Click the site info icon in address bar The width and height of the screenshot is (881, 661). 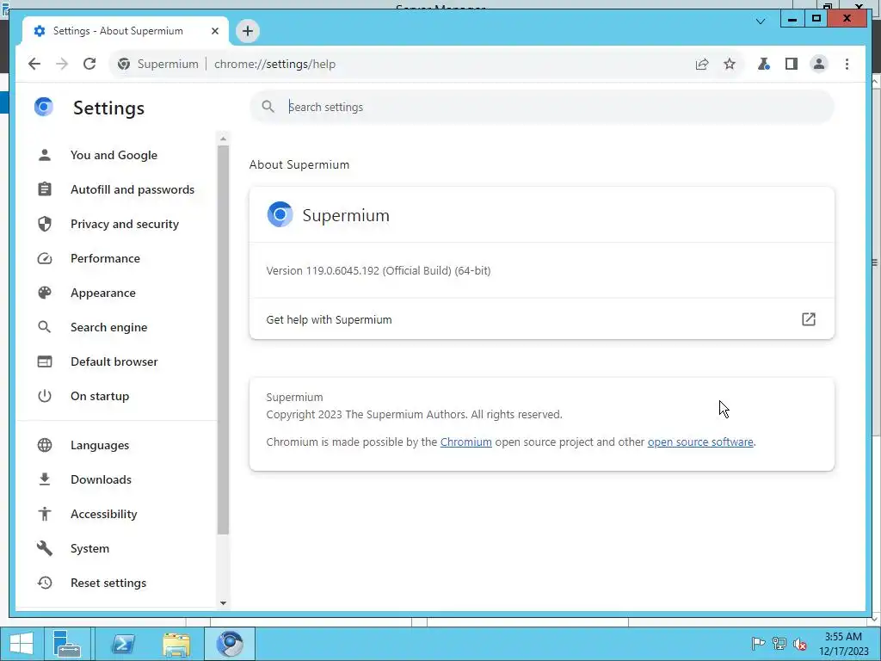(124, 64)
